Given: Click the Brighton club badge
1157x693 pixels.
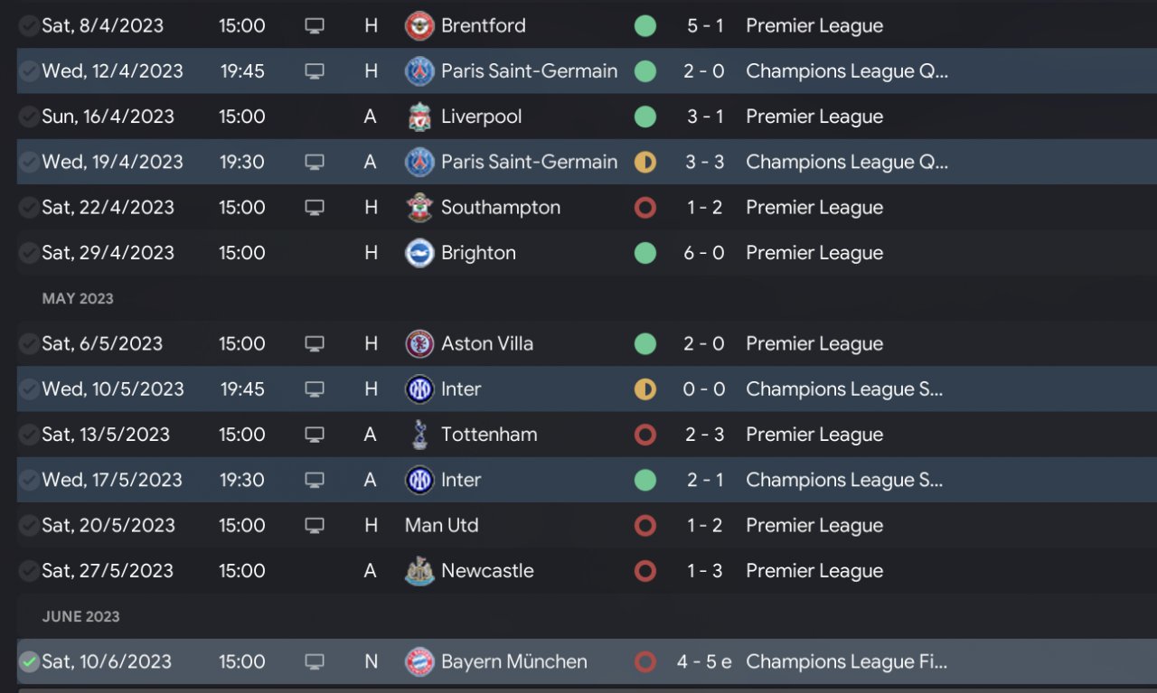Looking at the screenshot, I should [x=419, y=253].
